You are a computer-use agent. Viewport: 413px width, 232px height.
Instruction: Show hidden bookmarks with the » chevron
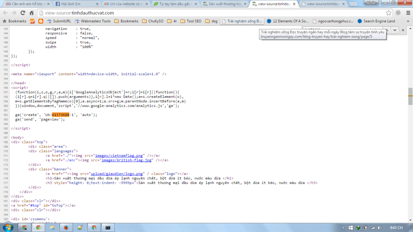tap(408, 21)
